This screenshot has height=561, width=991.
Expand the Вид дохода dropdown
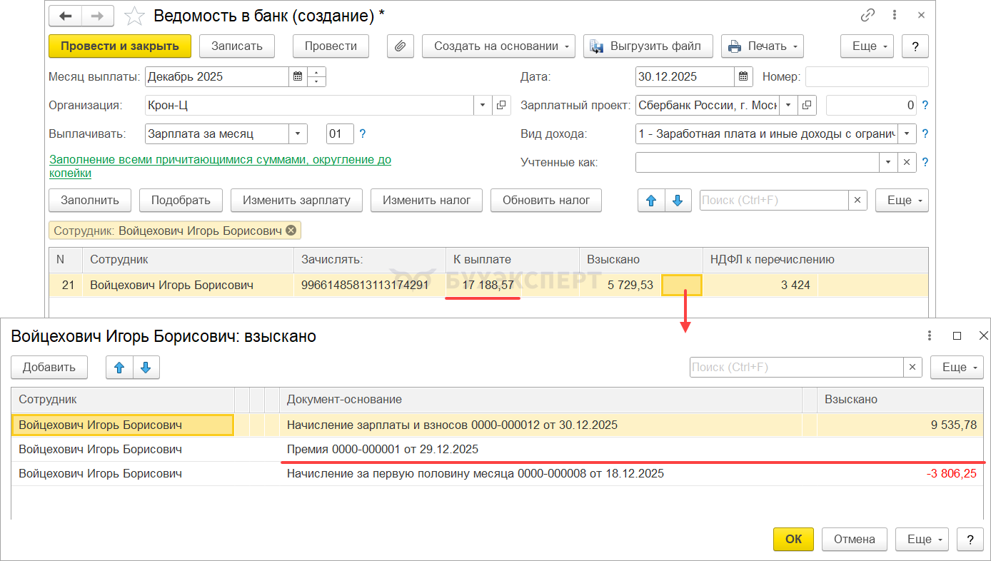(907, 133)
